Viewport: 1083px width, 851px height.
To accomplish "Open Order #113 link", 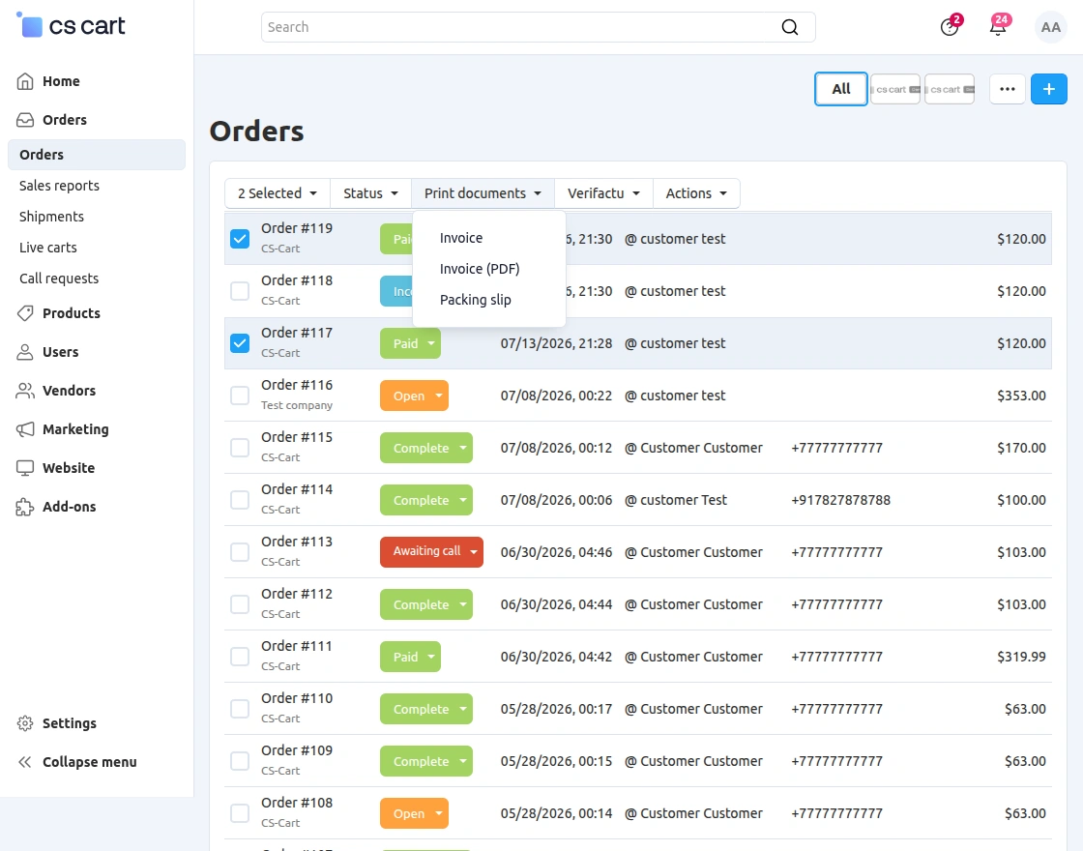I will [297, 543].
